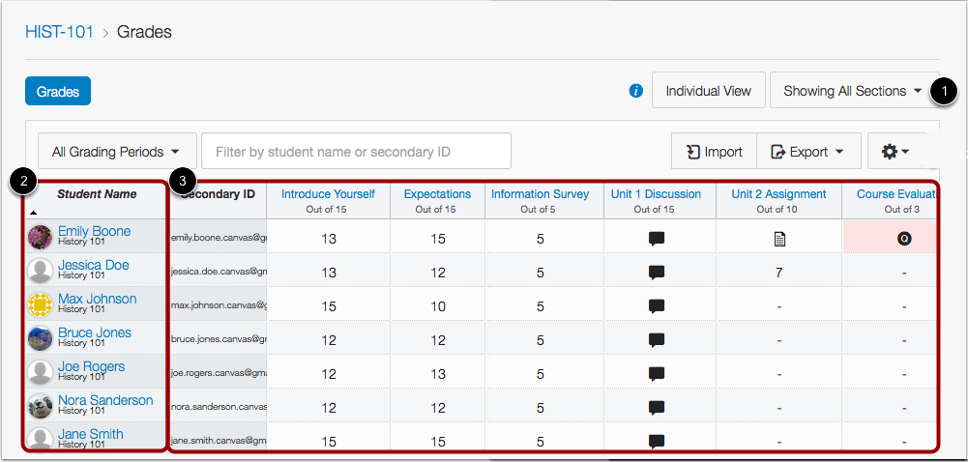Open the Introduce Yourself assignment column link
The image size is (968, 462).
tap(328, 194)
